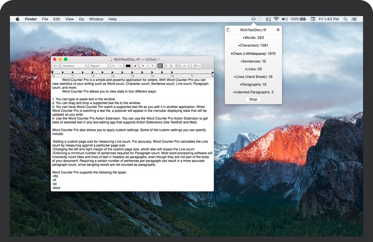Open the File menu

(45, 19)
